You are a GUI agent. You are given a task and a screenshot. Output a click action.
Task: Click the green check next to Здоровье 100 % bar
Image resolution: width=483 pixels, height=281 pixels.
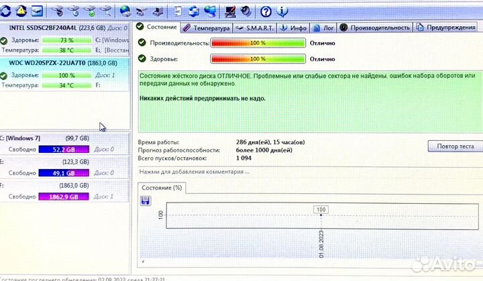pyautogui.click(x=142, y=58)
